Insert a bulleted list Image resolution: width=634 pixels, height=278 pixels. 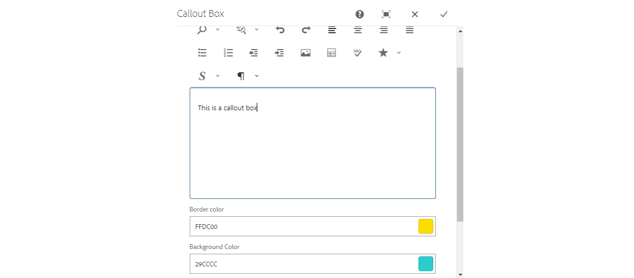[x=202, y=53]
